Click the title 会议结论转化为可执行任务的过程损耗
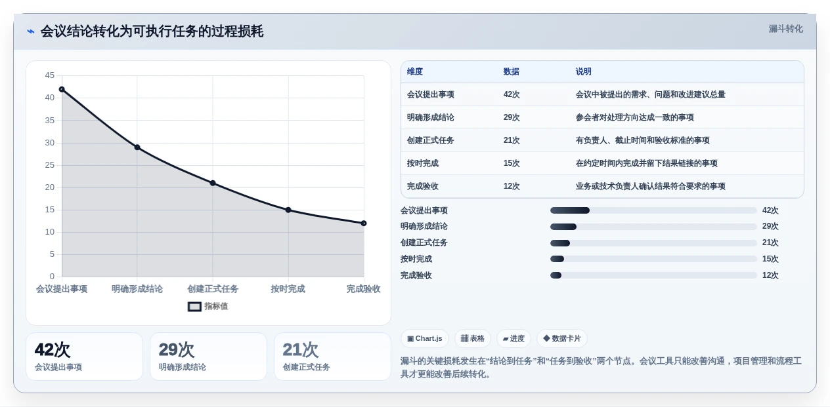The height and width of the screenshot is (407, 830). click(152, 31)
